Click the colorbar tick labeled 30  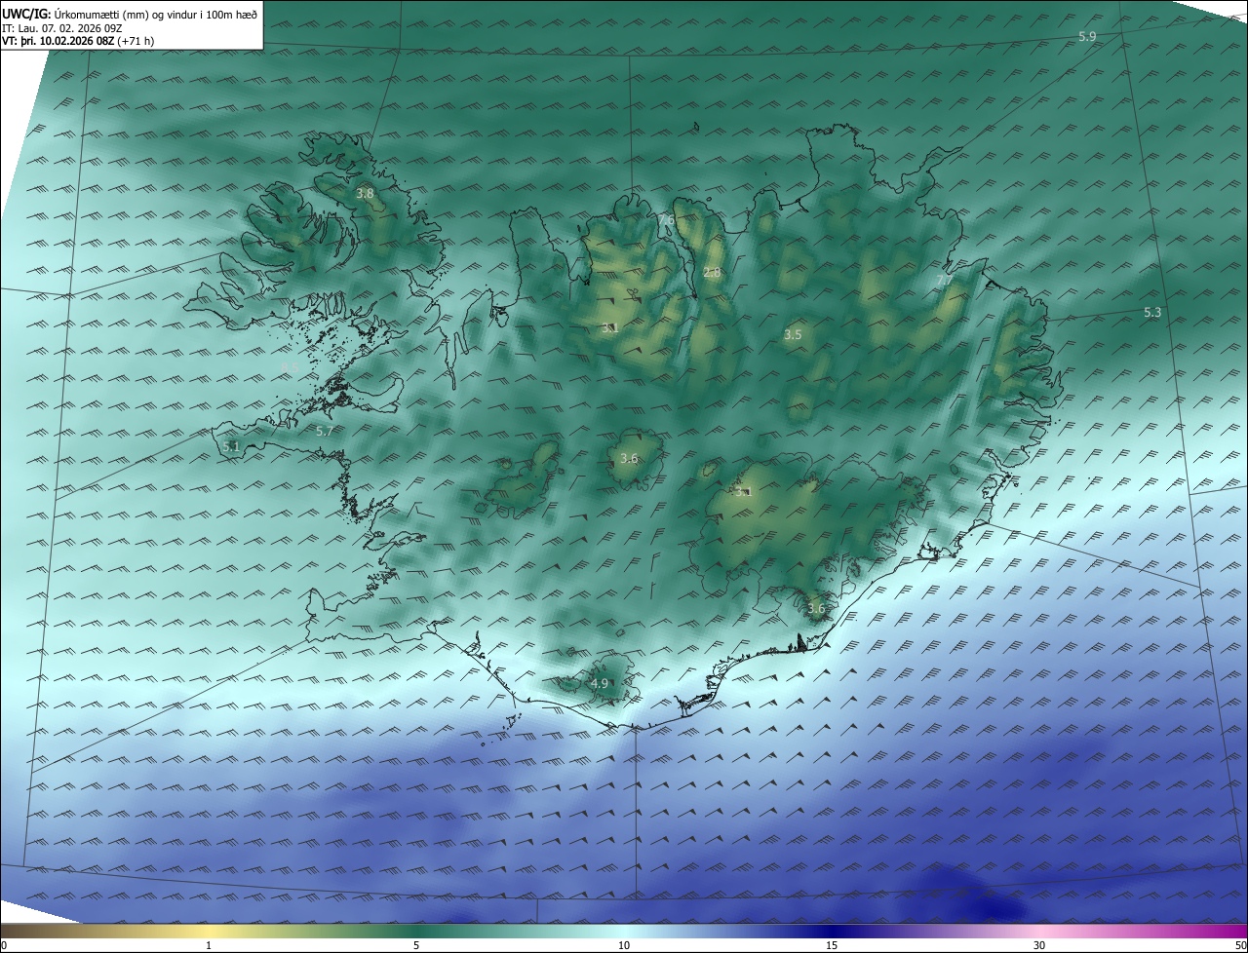1039,946
